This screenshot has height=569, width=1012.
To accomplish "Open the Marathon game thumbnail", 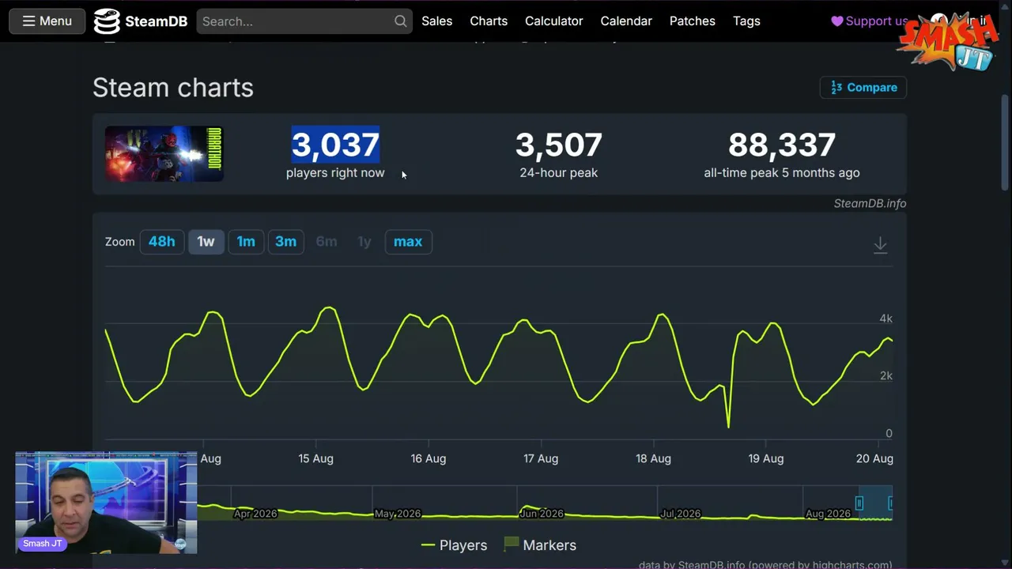I will 164,153.
